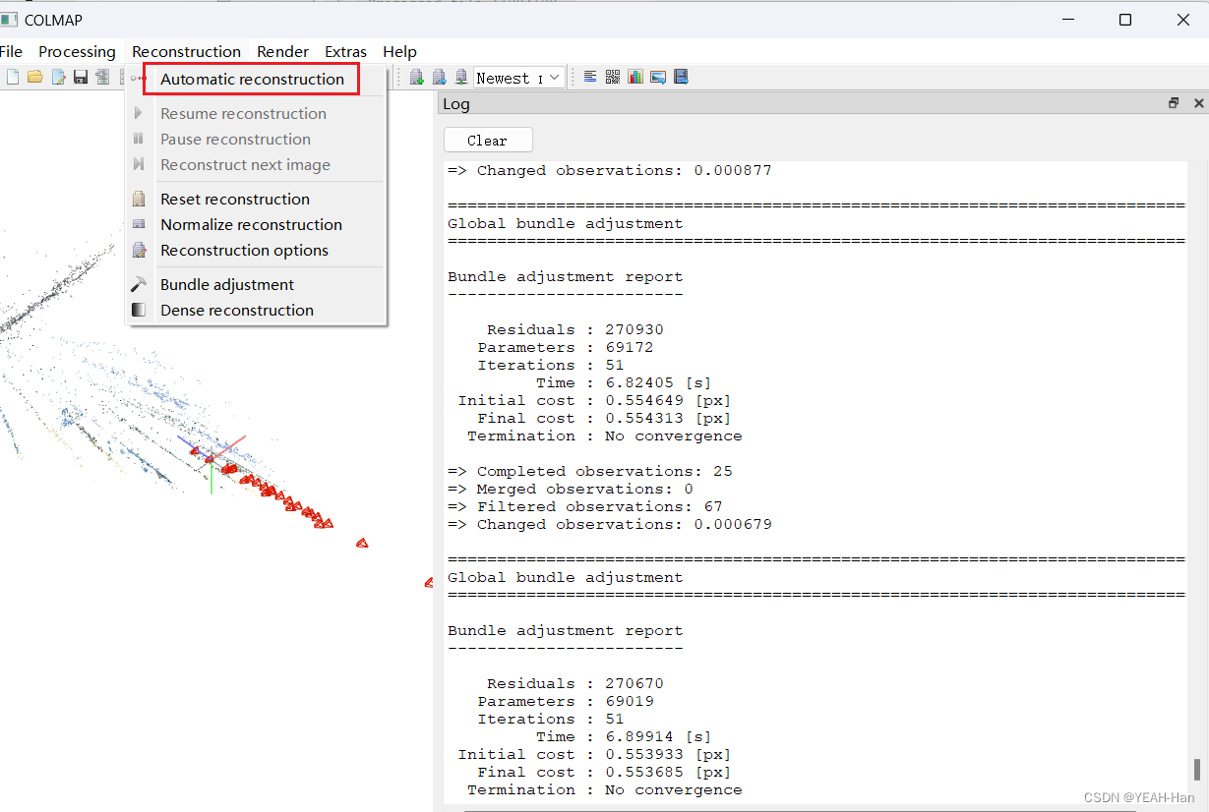Viewport: 1209px width, 812px height.
Task: Maximize the COLMAP window
Action: pos(1125,20)
